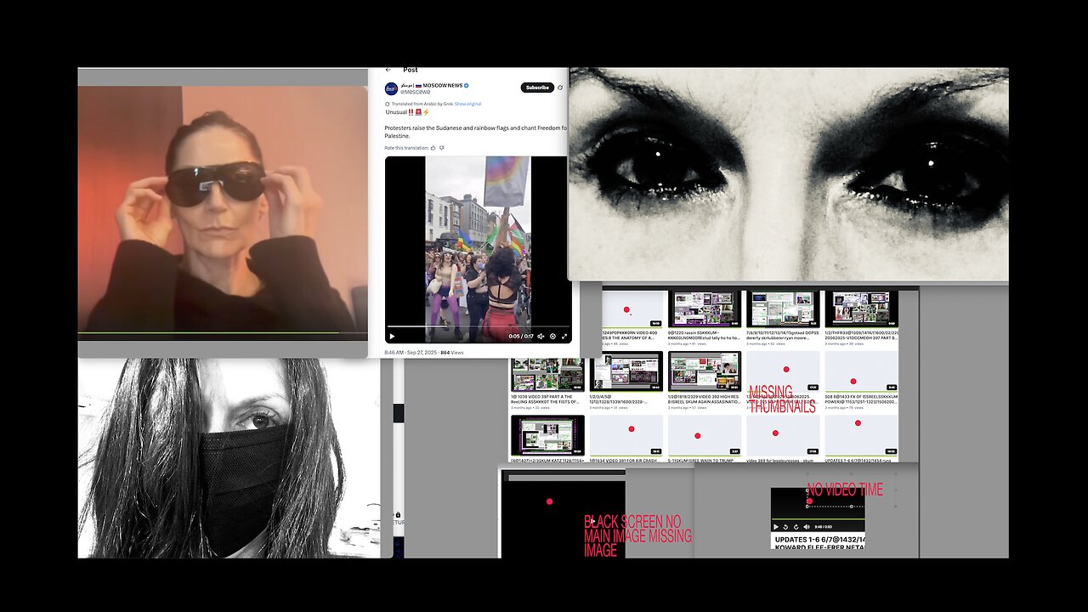Rate the translation with thumbs down

pos(442,148)
